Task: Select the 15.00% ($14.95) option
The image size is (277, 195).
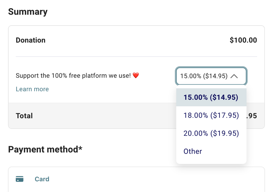Action: [211, 97]
